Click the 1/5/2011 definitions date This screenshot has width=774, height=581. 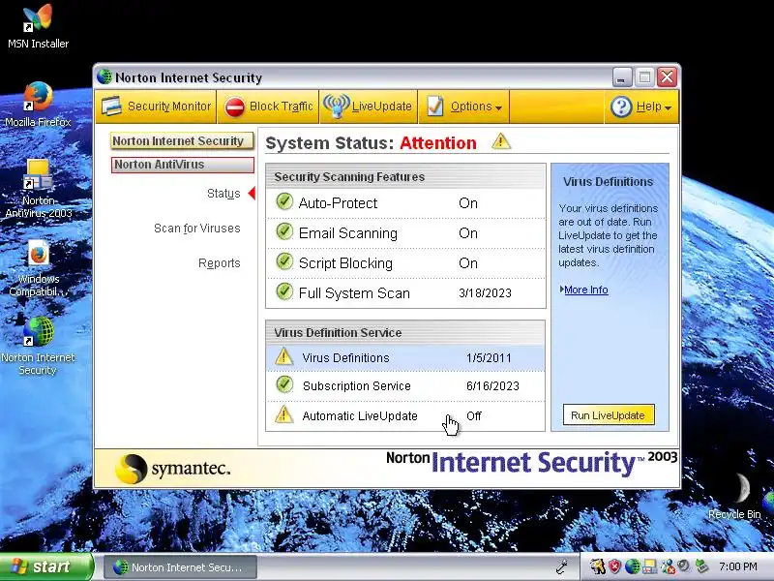pyautogui.click(x=489, y=357)
